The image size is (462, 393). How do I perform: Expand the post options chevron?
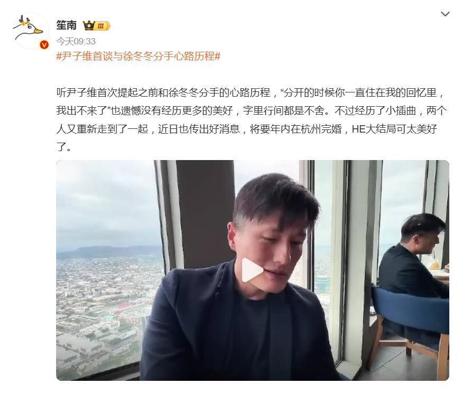pyautogui.click(x=445, y=14)
